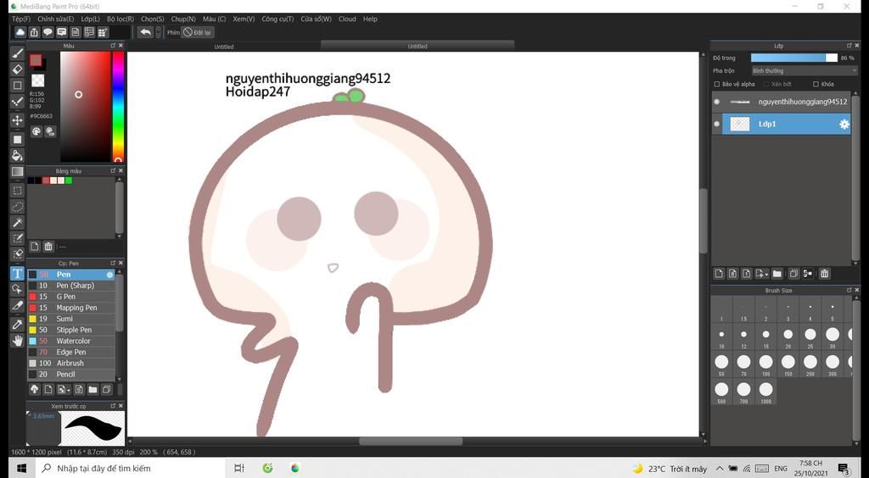The width and height of the screenshot is (869, 478).
Task: Select the Select Eraser tool
Action: (17, 254)
